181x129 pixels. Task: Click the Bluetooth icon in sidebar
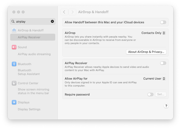tap(14, 64)
